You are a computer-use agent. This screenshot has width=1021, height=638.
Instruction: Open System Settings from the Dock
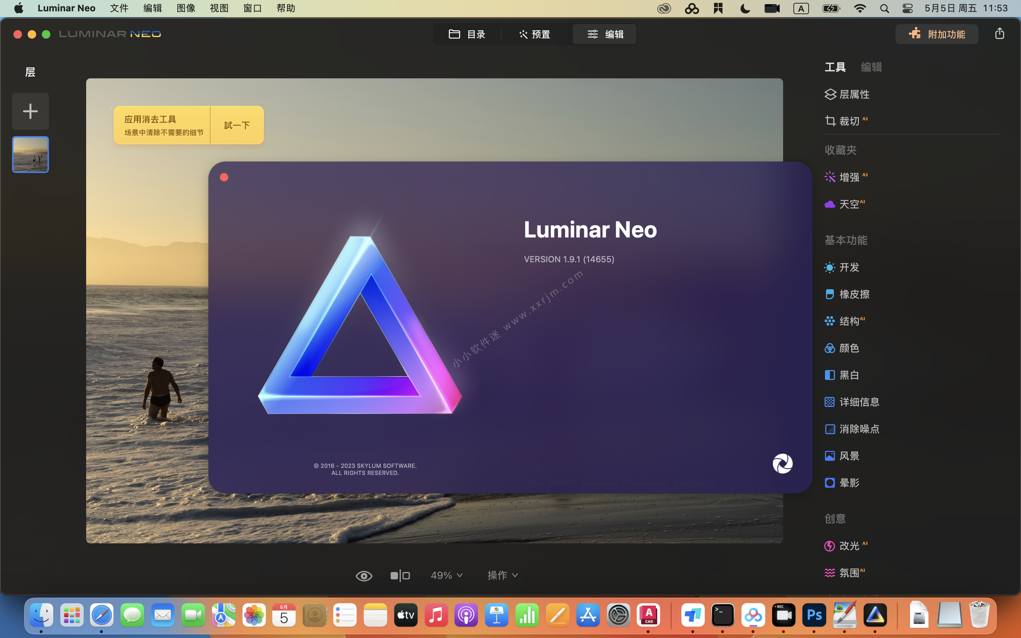(x=618, y=615)
